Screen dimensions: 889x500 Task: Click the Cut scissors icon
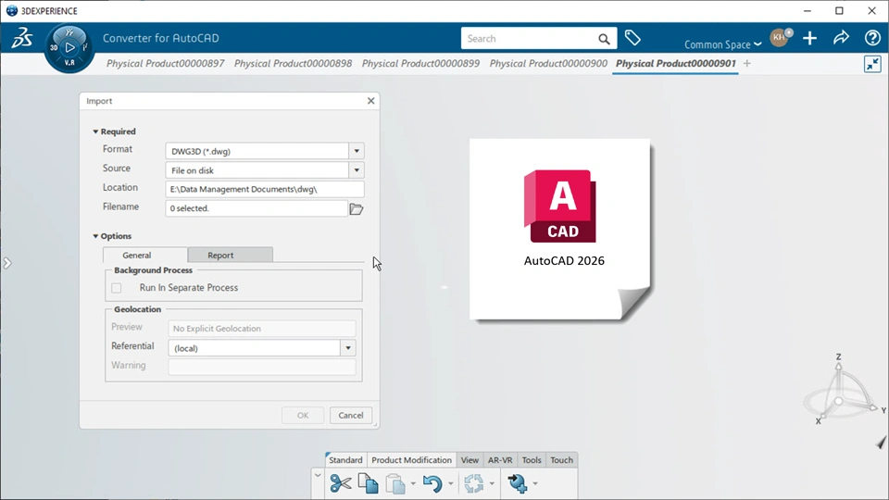point(340,483)
